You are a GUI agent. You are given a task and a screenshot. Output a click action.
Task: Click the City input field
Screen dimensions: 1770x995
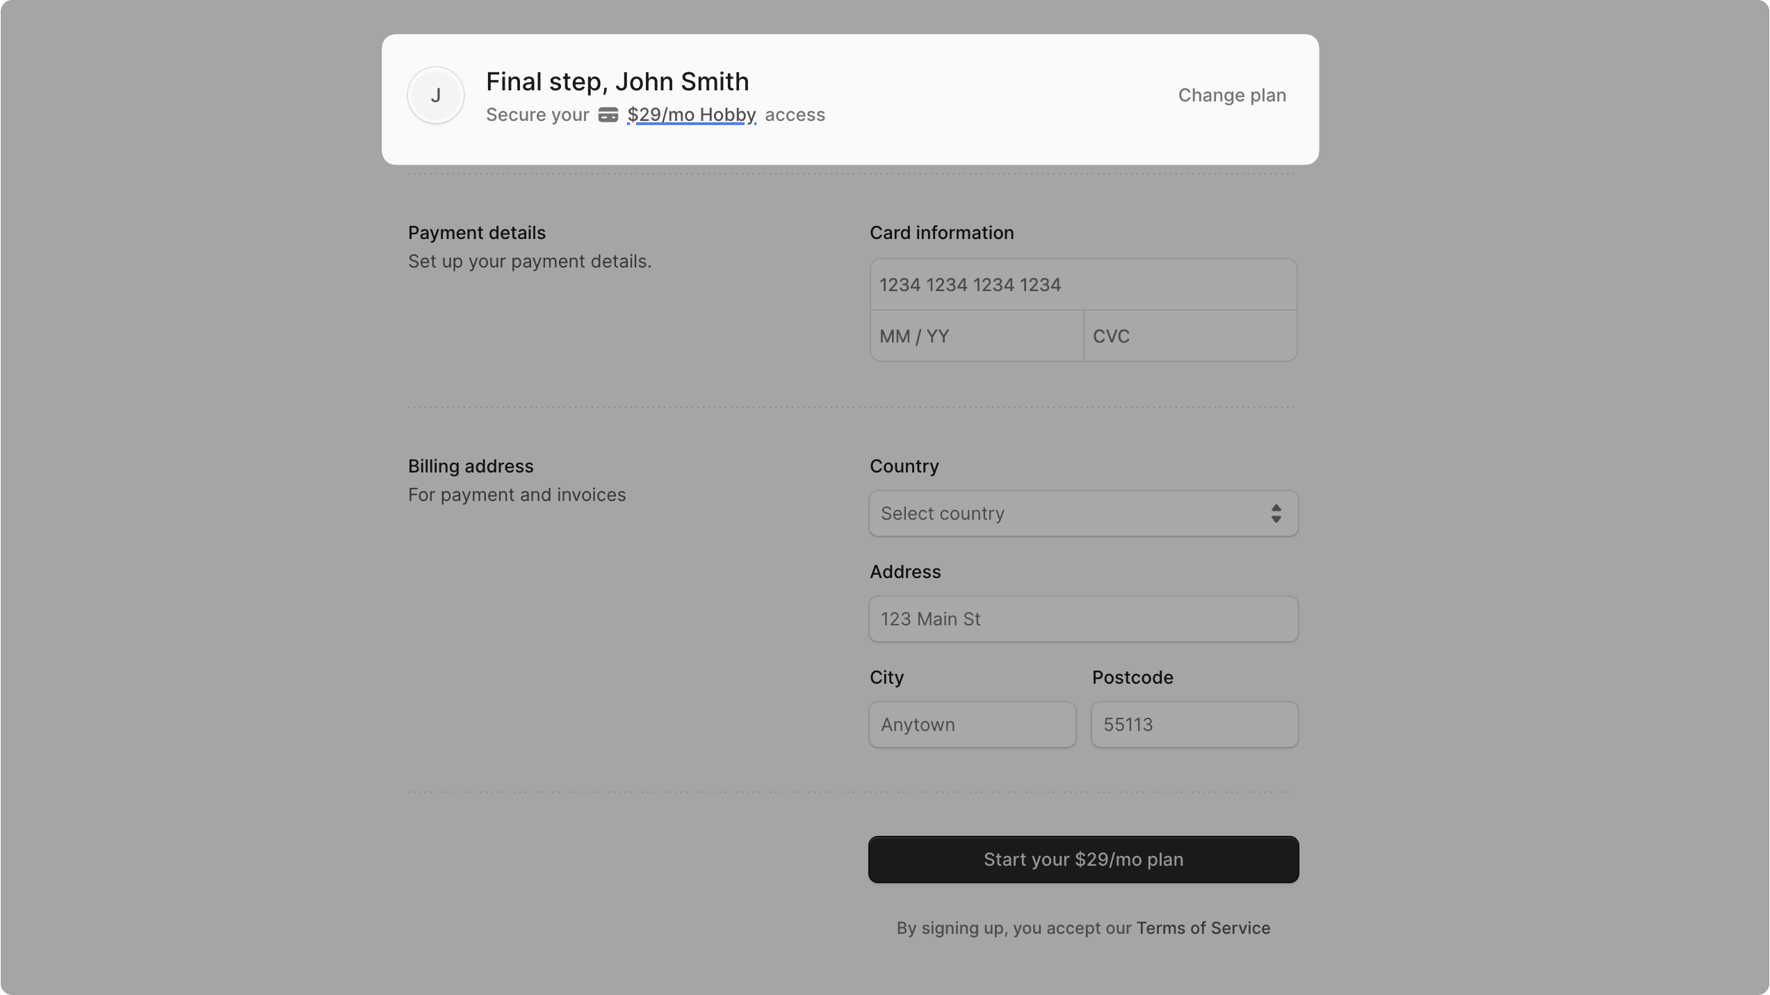tap(972, 725)
